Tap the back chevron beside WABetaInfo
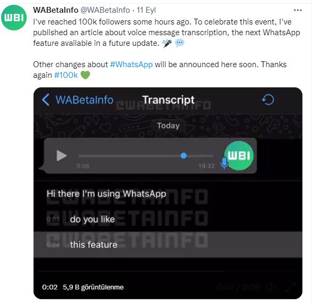The height and width of the screenshot is (306, 313). (46, 100)
